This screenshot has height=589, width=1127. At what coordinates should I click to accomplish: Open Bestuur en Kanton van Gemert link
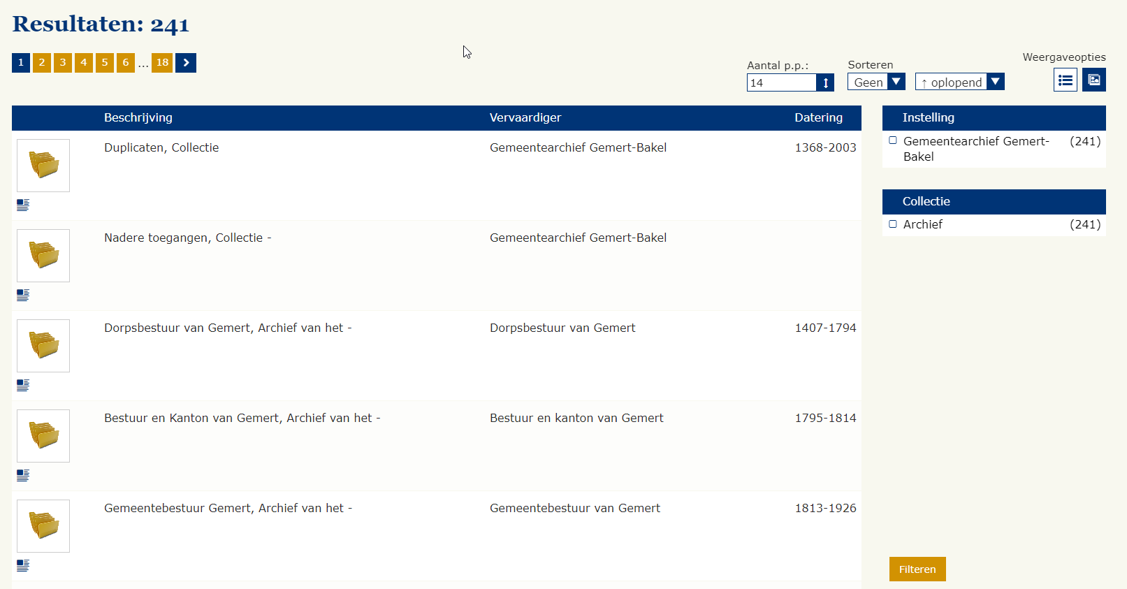pyautogui.click(x=242, y=418)
